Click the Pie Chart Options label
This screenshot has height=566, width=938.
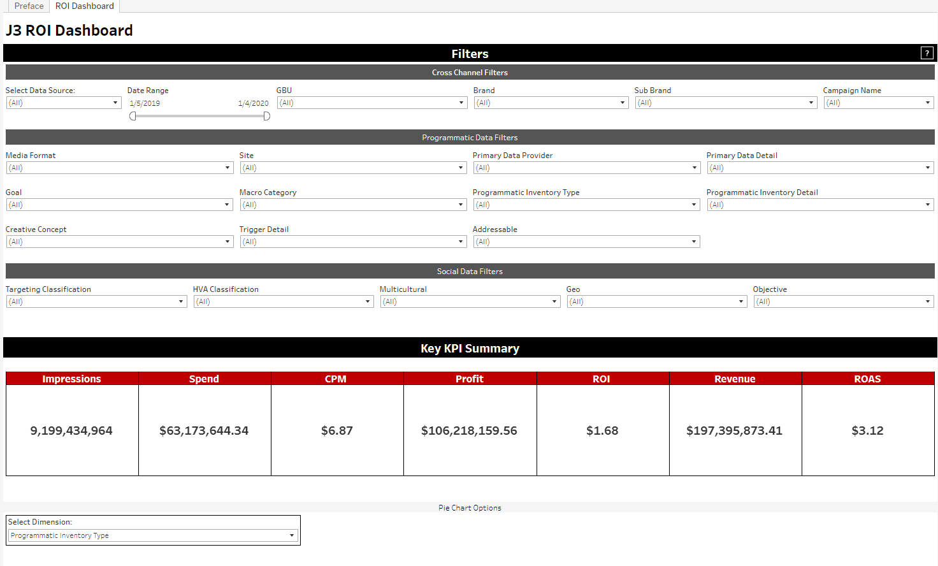[x=470, y=508]
